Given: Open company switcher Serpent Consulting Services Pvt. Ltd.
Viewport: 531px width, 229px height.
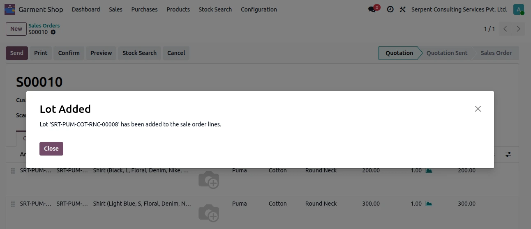Looking at the screenshot, I should [x=459, y=9].
